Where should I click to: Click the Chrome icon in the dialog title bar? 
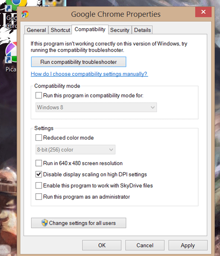pyautogui.click(x=25, y=14)
